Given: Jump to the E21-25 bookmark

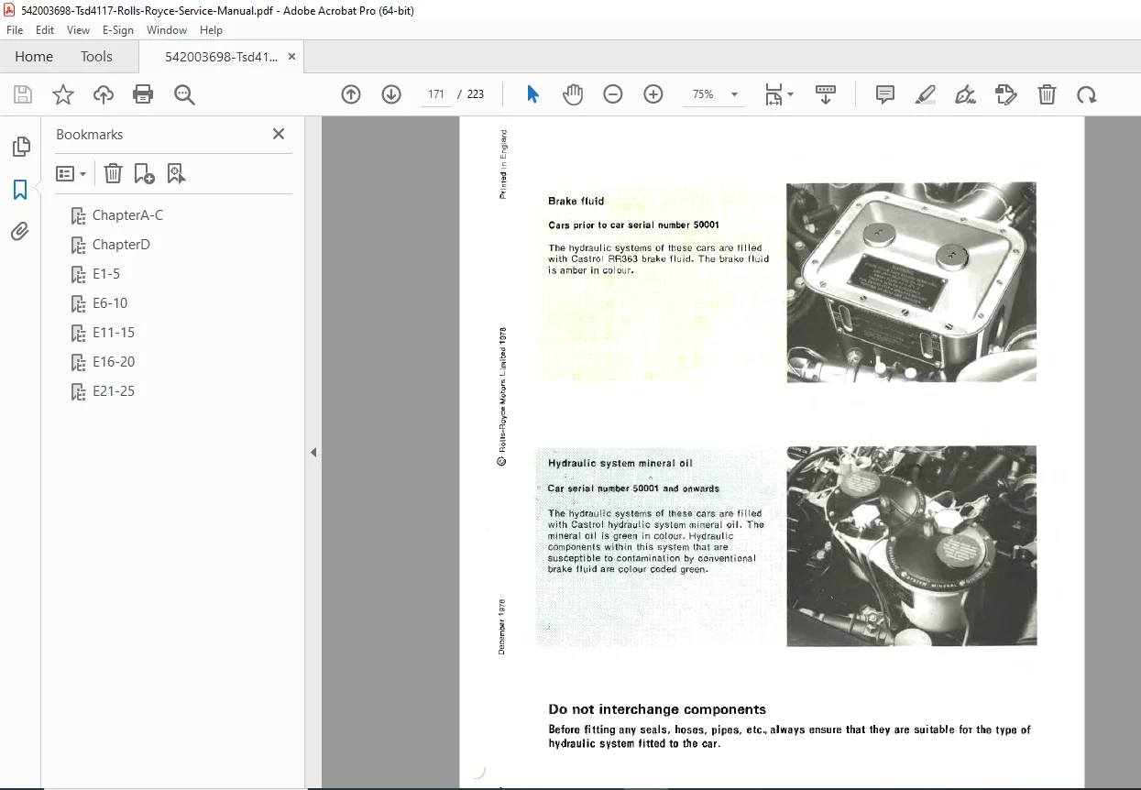Looking at the screenshot, I should pyautogui.click(x=114, y=391).
